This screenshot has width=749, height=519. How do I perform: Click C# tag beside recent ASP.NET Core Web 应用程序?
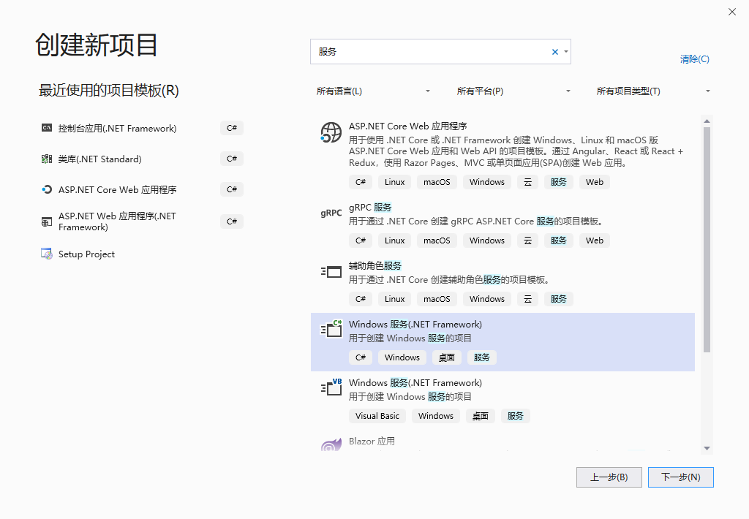(232, 189)
